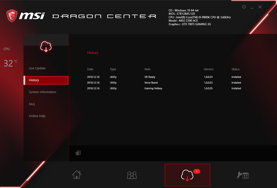This screenshot has width=277, height=188.
Task: Click the Utility type in the Gaming Hotkey row
Action: click(x=113, y=88)
